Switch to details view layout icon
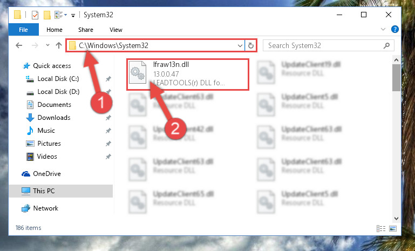This screenshot has height=251, width=415. (x=381, y=228)
